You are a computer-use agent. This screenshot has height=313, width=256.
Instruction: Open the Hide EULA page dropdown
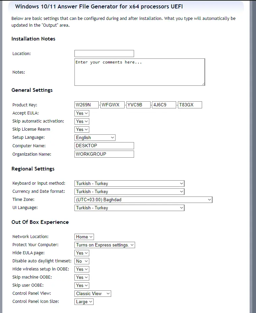(x=82, y=253)
